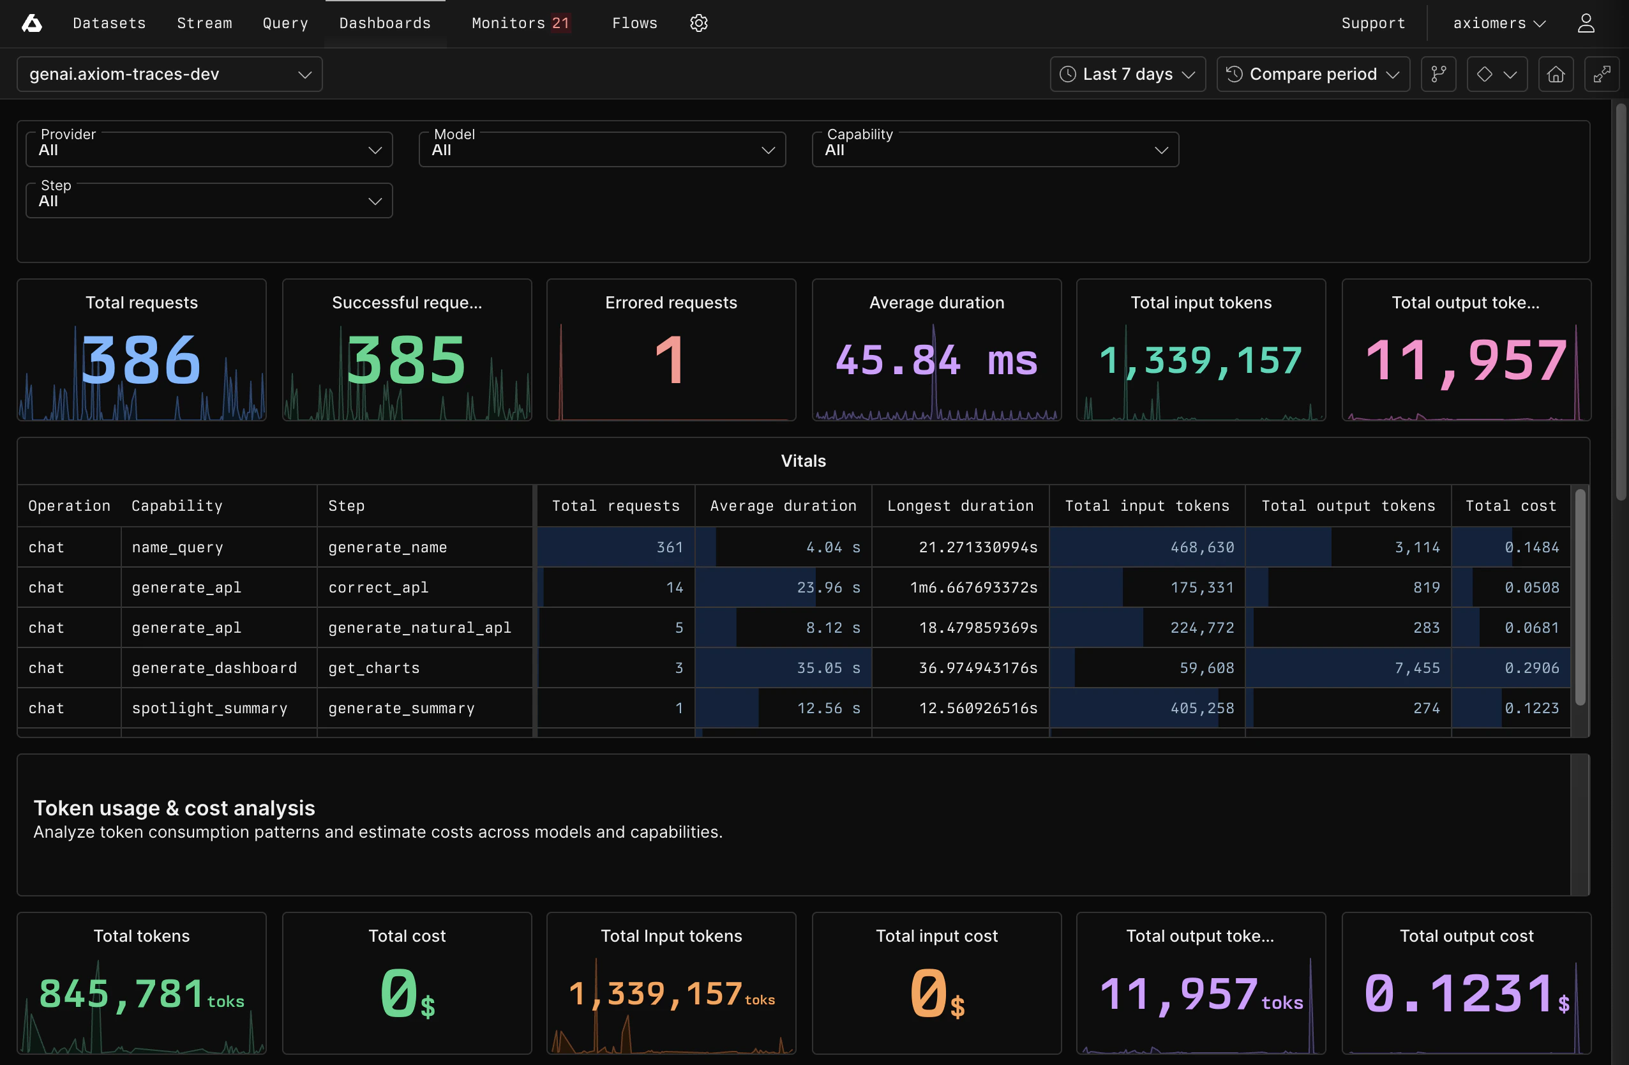
Task: Expand the Model filter dropdown
Action: [602, 149]
